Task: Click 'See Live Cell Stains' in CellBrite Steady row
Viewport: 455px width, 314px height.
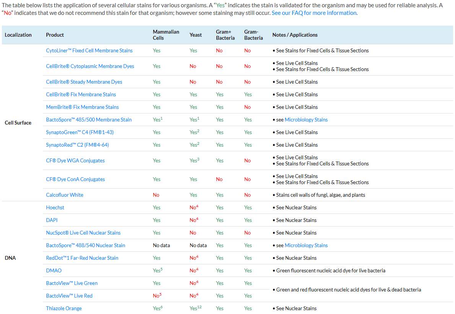Action: click(297, 82)
